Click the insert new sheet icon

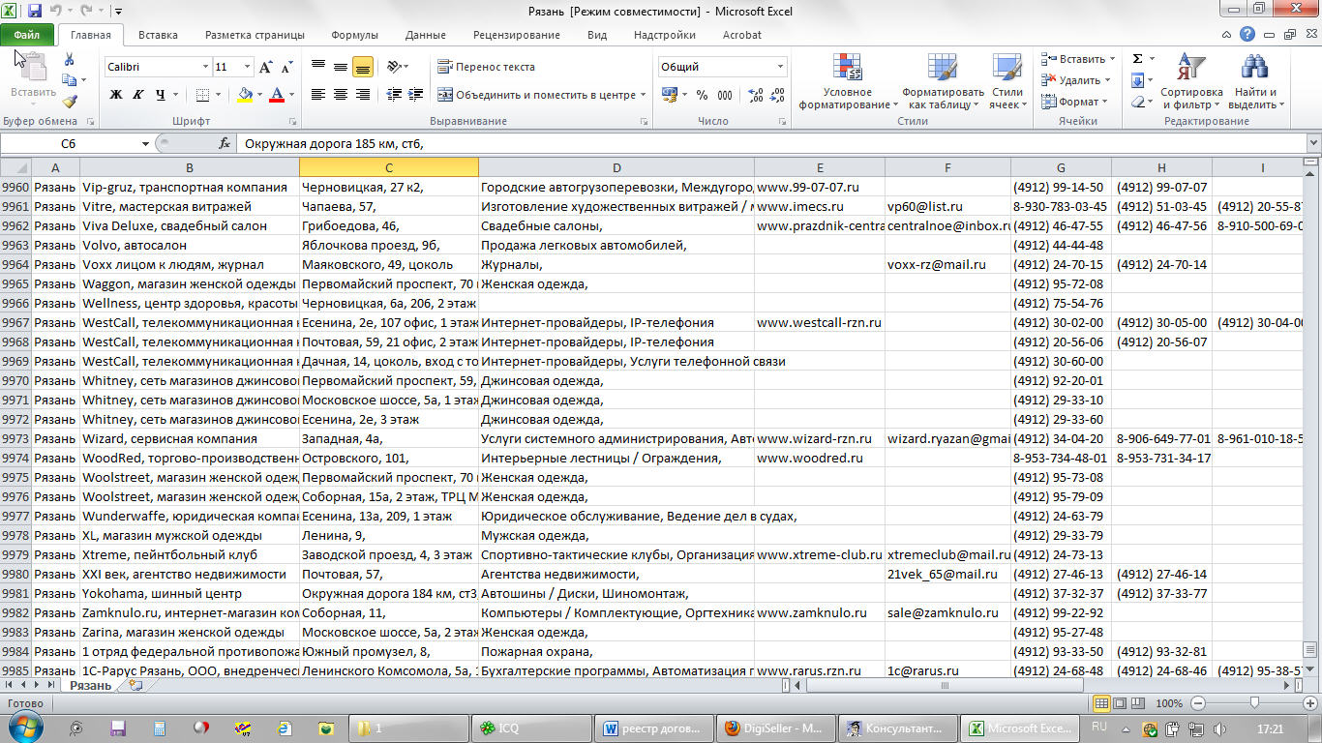pyautogui.click(x=135, y=685)
